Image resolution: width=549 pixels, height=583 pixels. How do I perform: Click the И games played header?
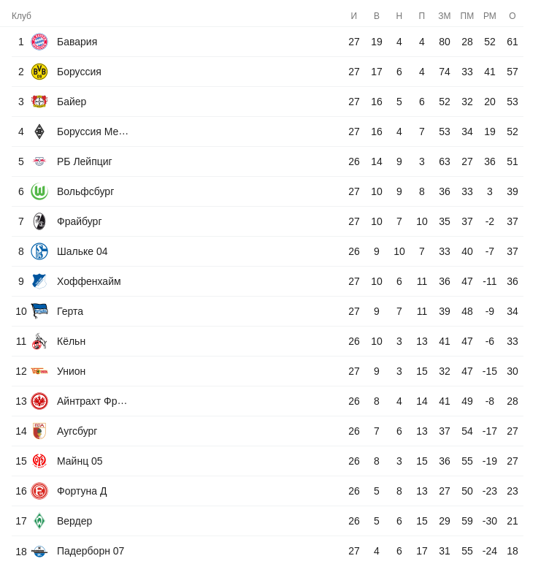pyautogui.click(x=354, y=16)
